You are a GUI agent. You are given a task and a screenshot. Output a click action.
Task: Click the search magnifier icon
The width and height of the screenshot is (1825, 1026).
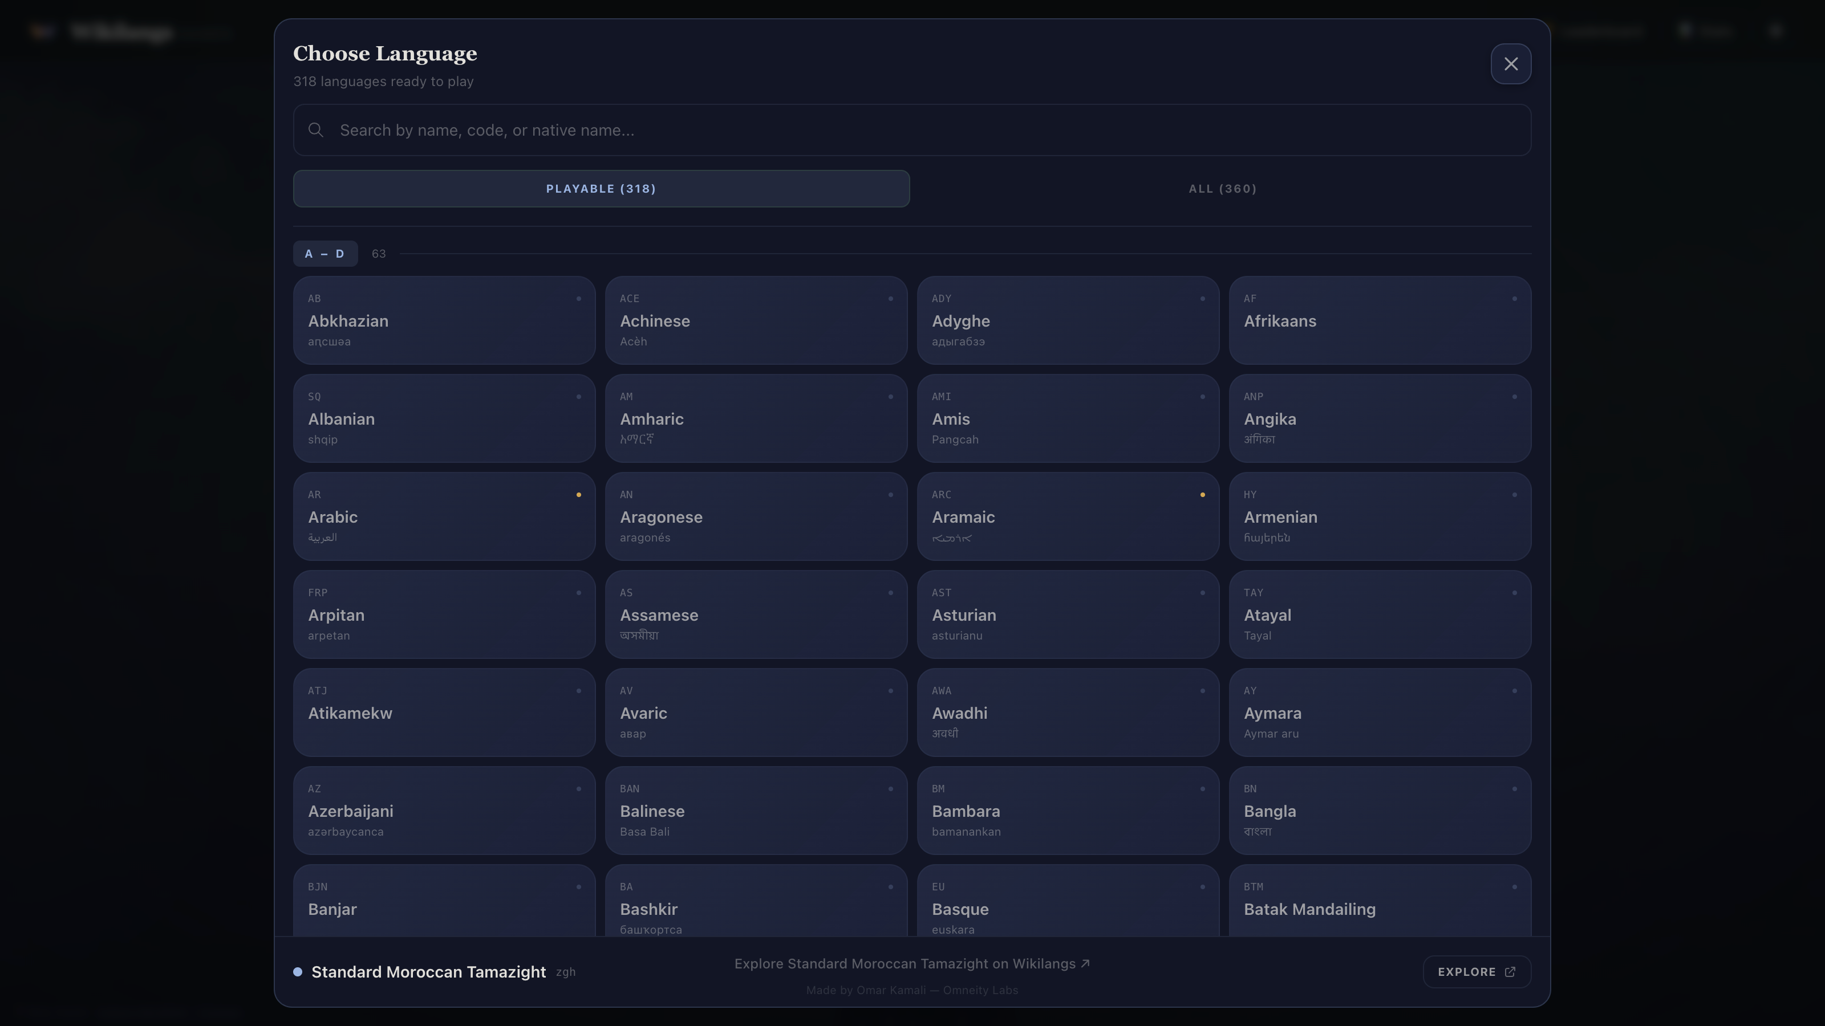[316, 131]
